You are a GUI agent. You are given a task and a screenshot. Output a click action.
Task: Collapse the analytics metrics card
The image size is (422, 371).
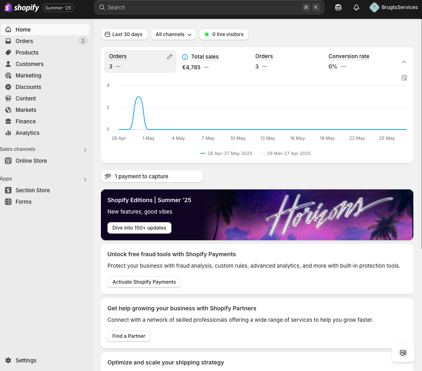point(404,62)
